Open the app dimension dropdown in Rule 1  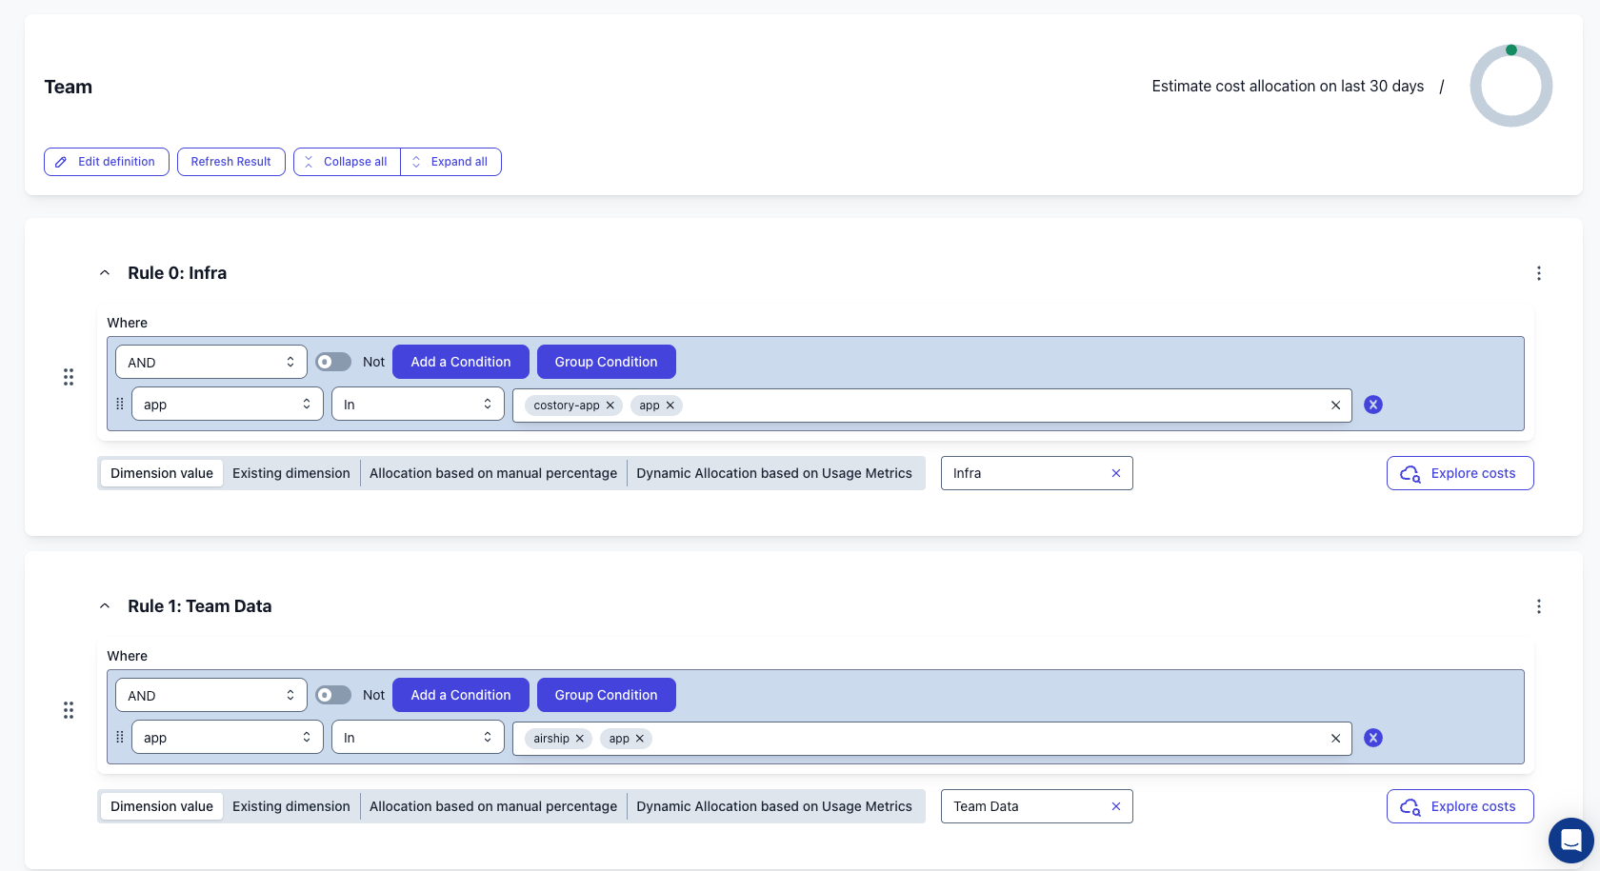pos(228,738)
